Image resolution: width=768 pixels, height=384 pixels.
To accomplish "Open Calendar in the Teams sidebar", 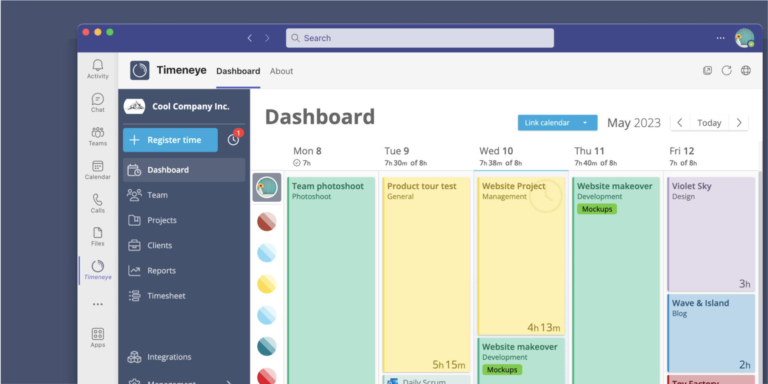I will 97,170.
